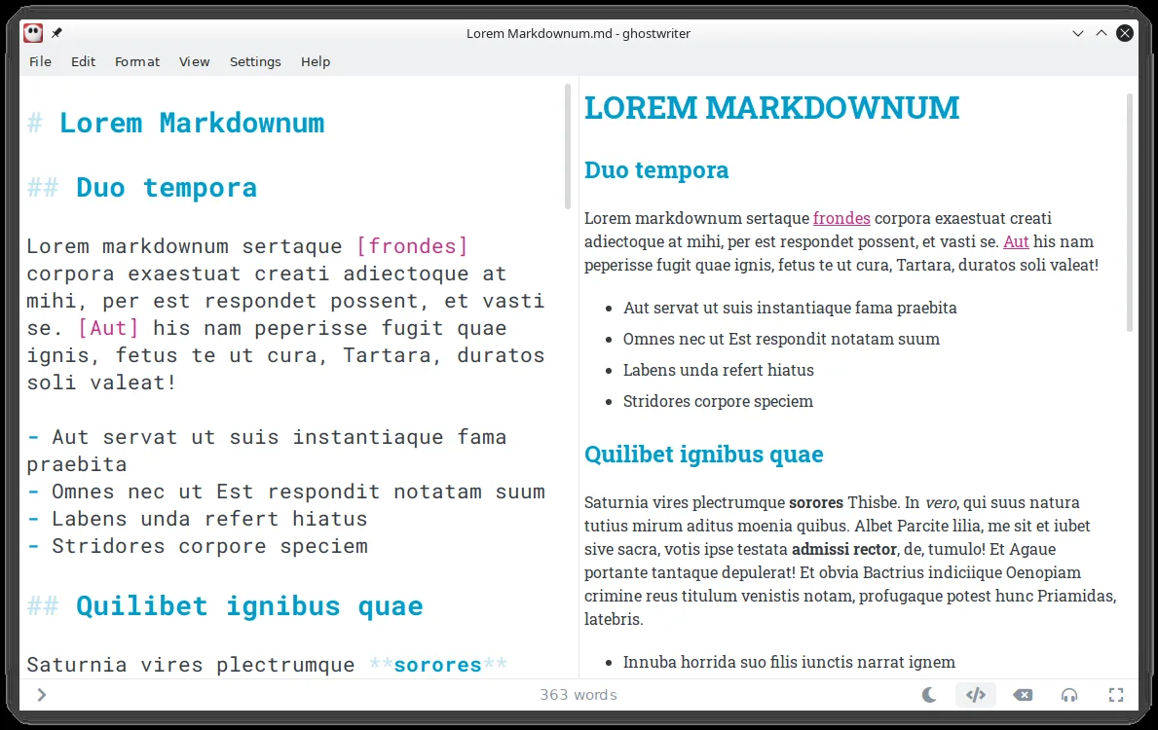Image resolution: width=1158 pixels, height=730 pixels.
Task: Toggle dark mode moon icon
Action: click(x=929, y=695)
